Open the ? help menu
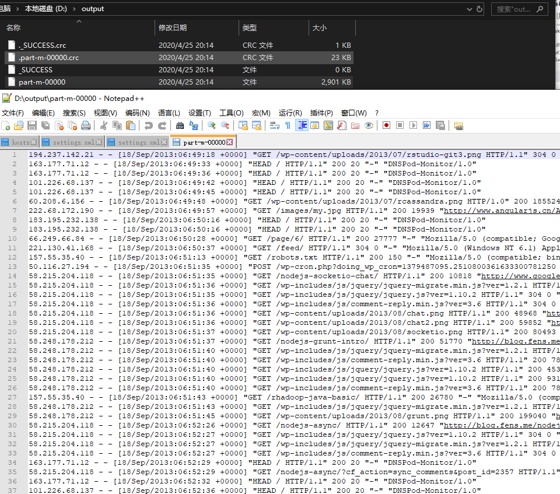This screenshot has width=560, height=494. point(377,113)
